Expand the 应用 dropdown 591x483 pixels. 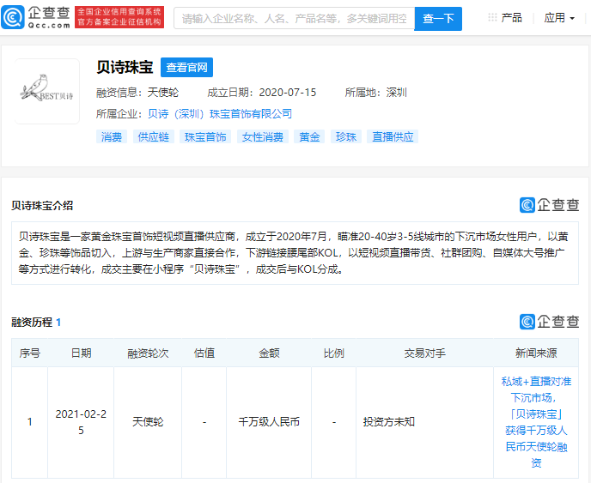559,18
